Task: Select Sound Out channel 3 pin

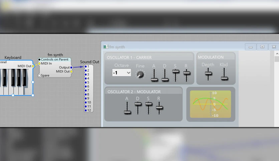Action: pyautogui.click(x=85, y=75)
